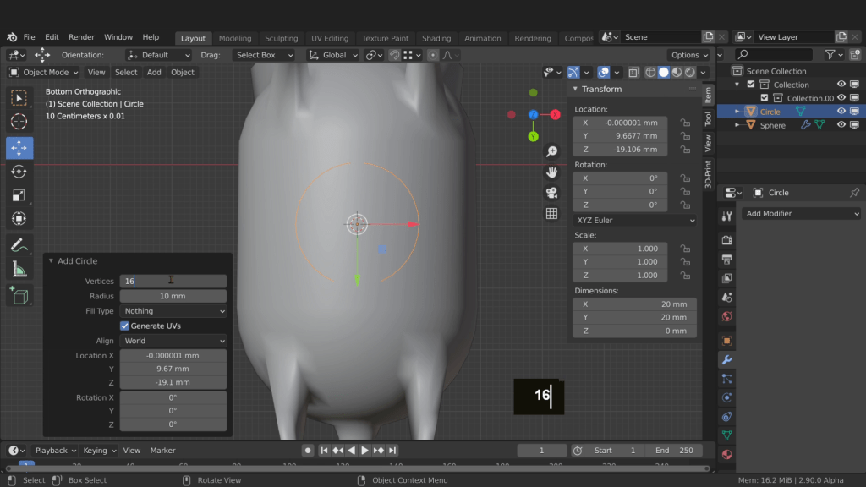Click the Radius 10 mm field
Screen dimensions: 866x487
(x=173, y=296)
